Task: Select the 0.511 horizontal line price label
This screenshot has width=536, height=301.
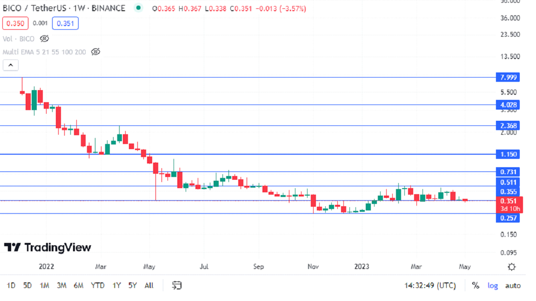Action: pyautogui.click(x=508, y=182)
